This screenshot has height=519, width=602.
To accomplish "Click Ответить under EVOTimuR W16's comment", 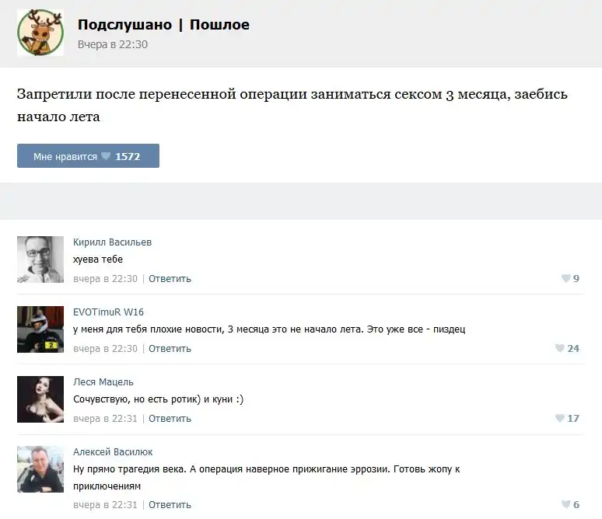I will (x=170, y=349).
